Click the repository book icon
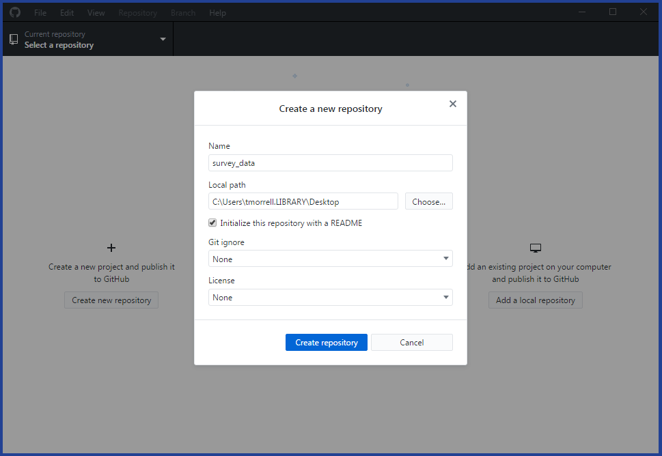662x456 pixels. (14, 39)
